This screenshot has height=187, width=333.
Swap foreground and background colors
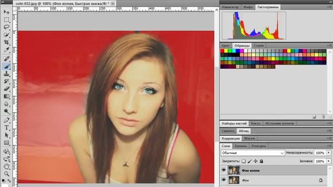[9, 181]
